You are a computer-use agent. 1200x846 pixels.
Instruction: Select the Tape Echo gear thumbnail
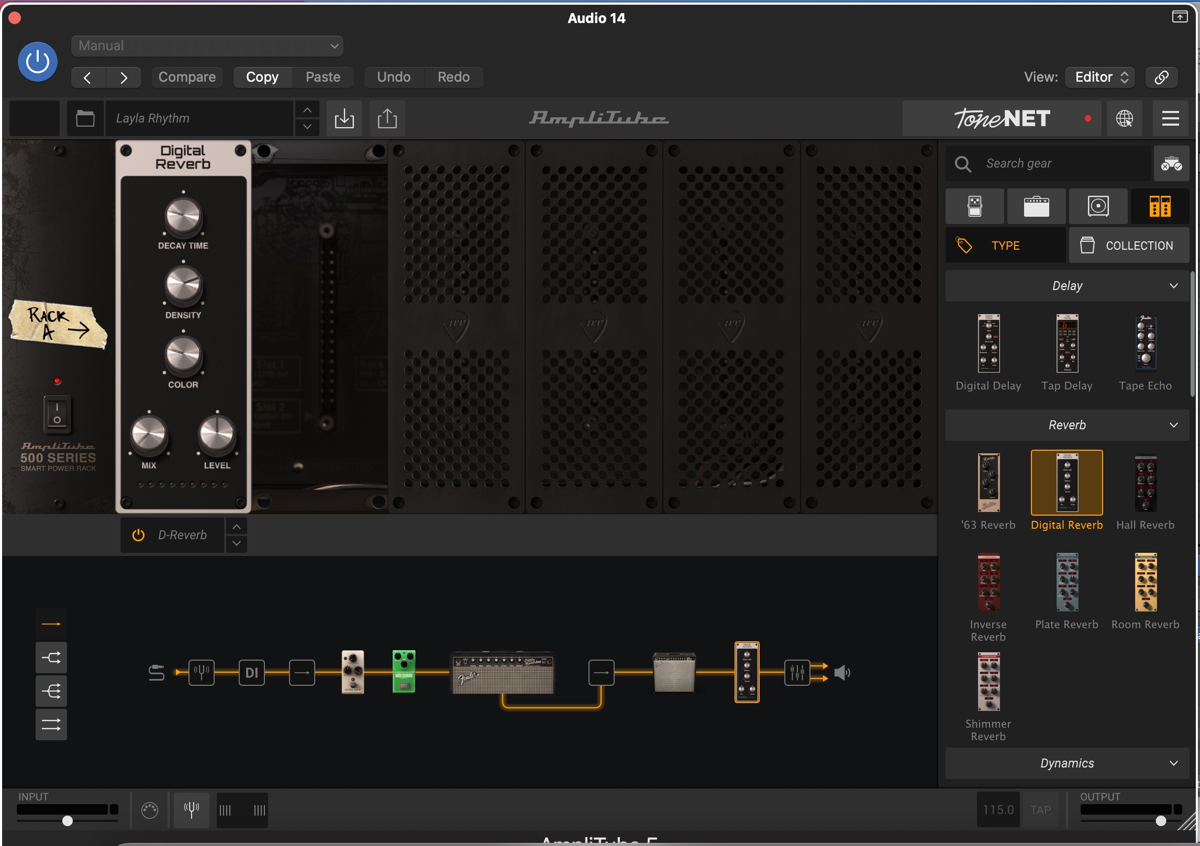click(1146, 343)
